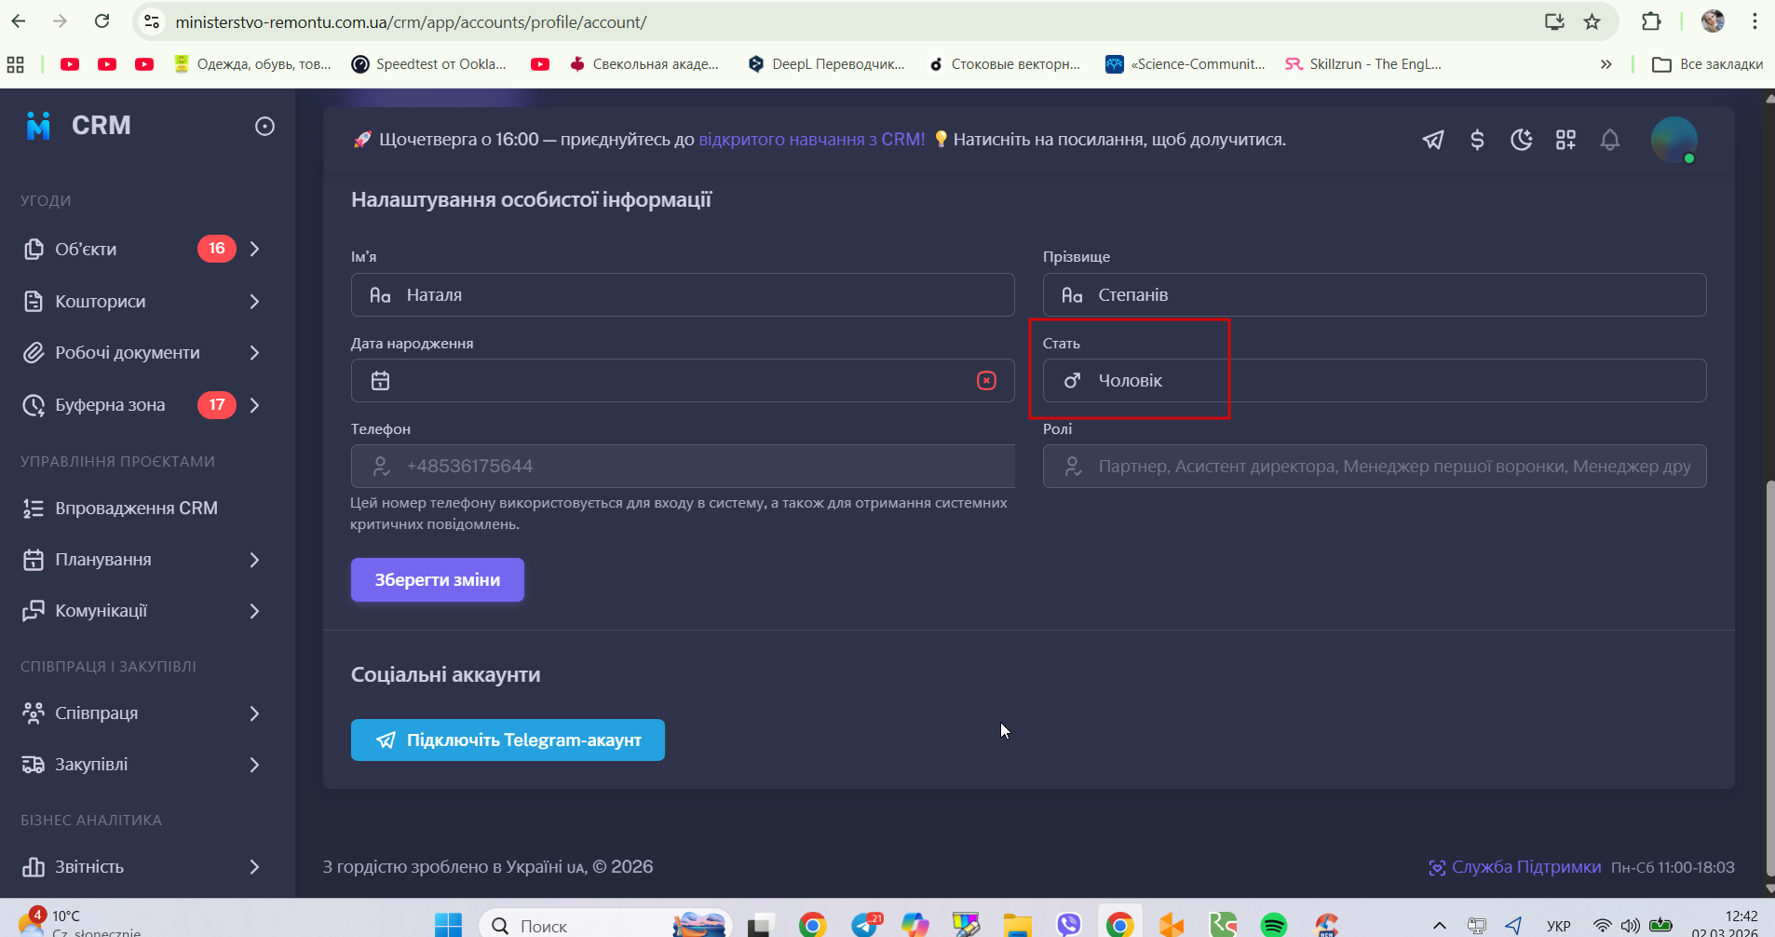The width and height of the screenshot is (1775, 937).
Task: Open the Chrome profile avatar
Action: 1713,21
